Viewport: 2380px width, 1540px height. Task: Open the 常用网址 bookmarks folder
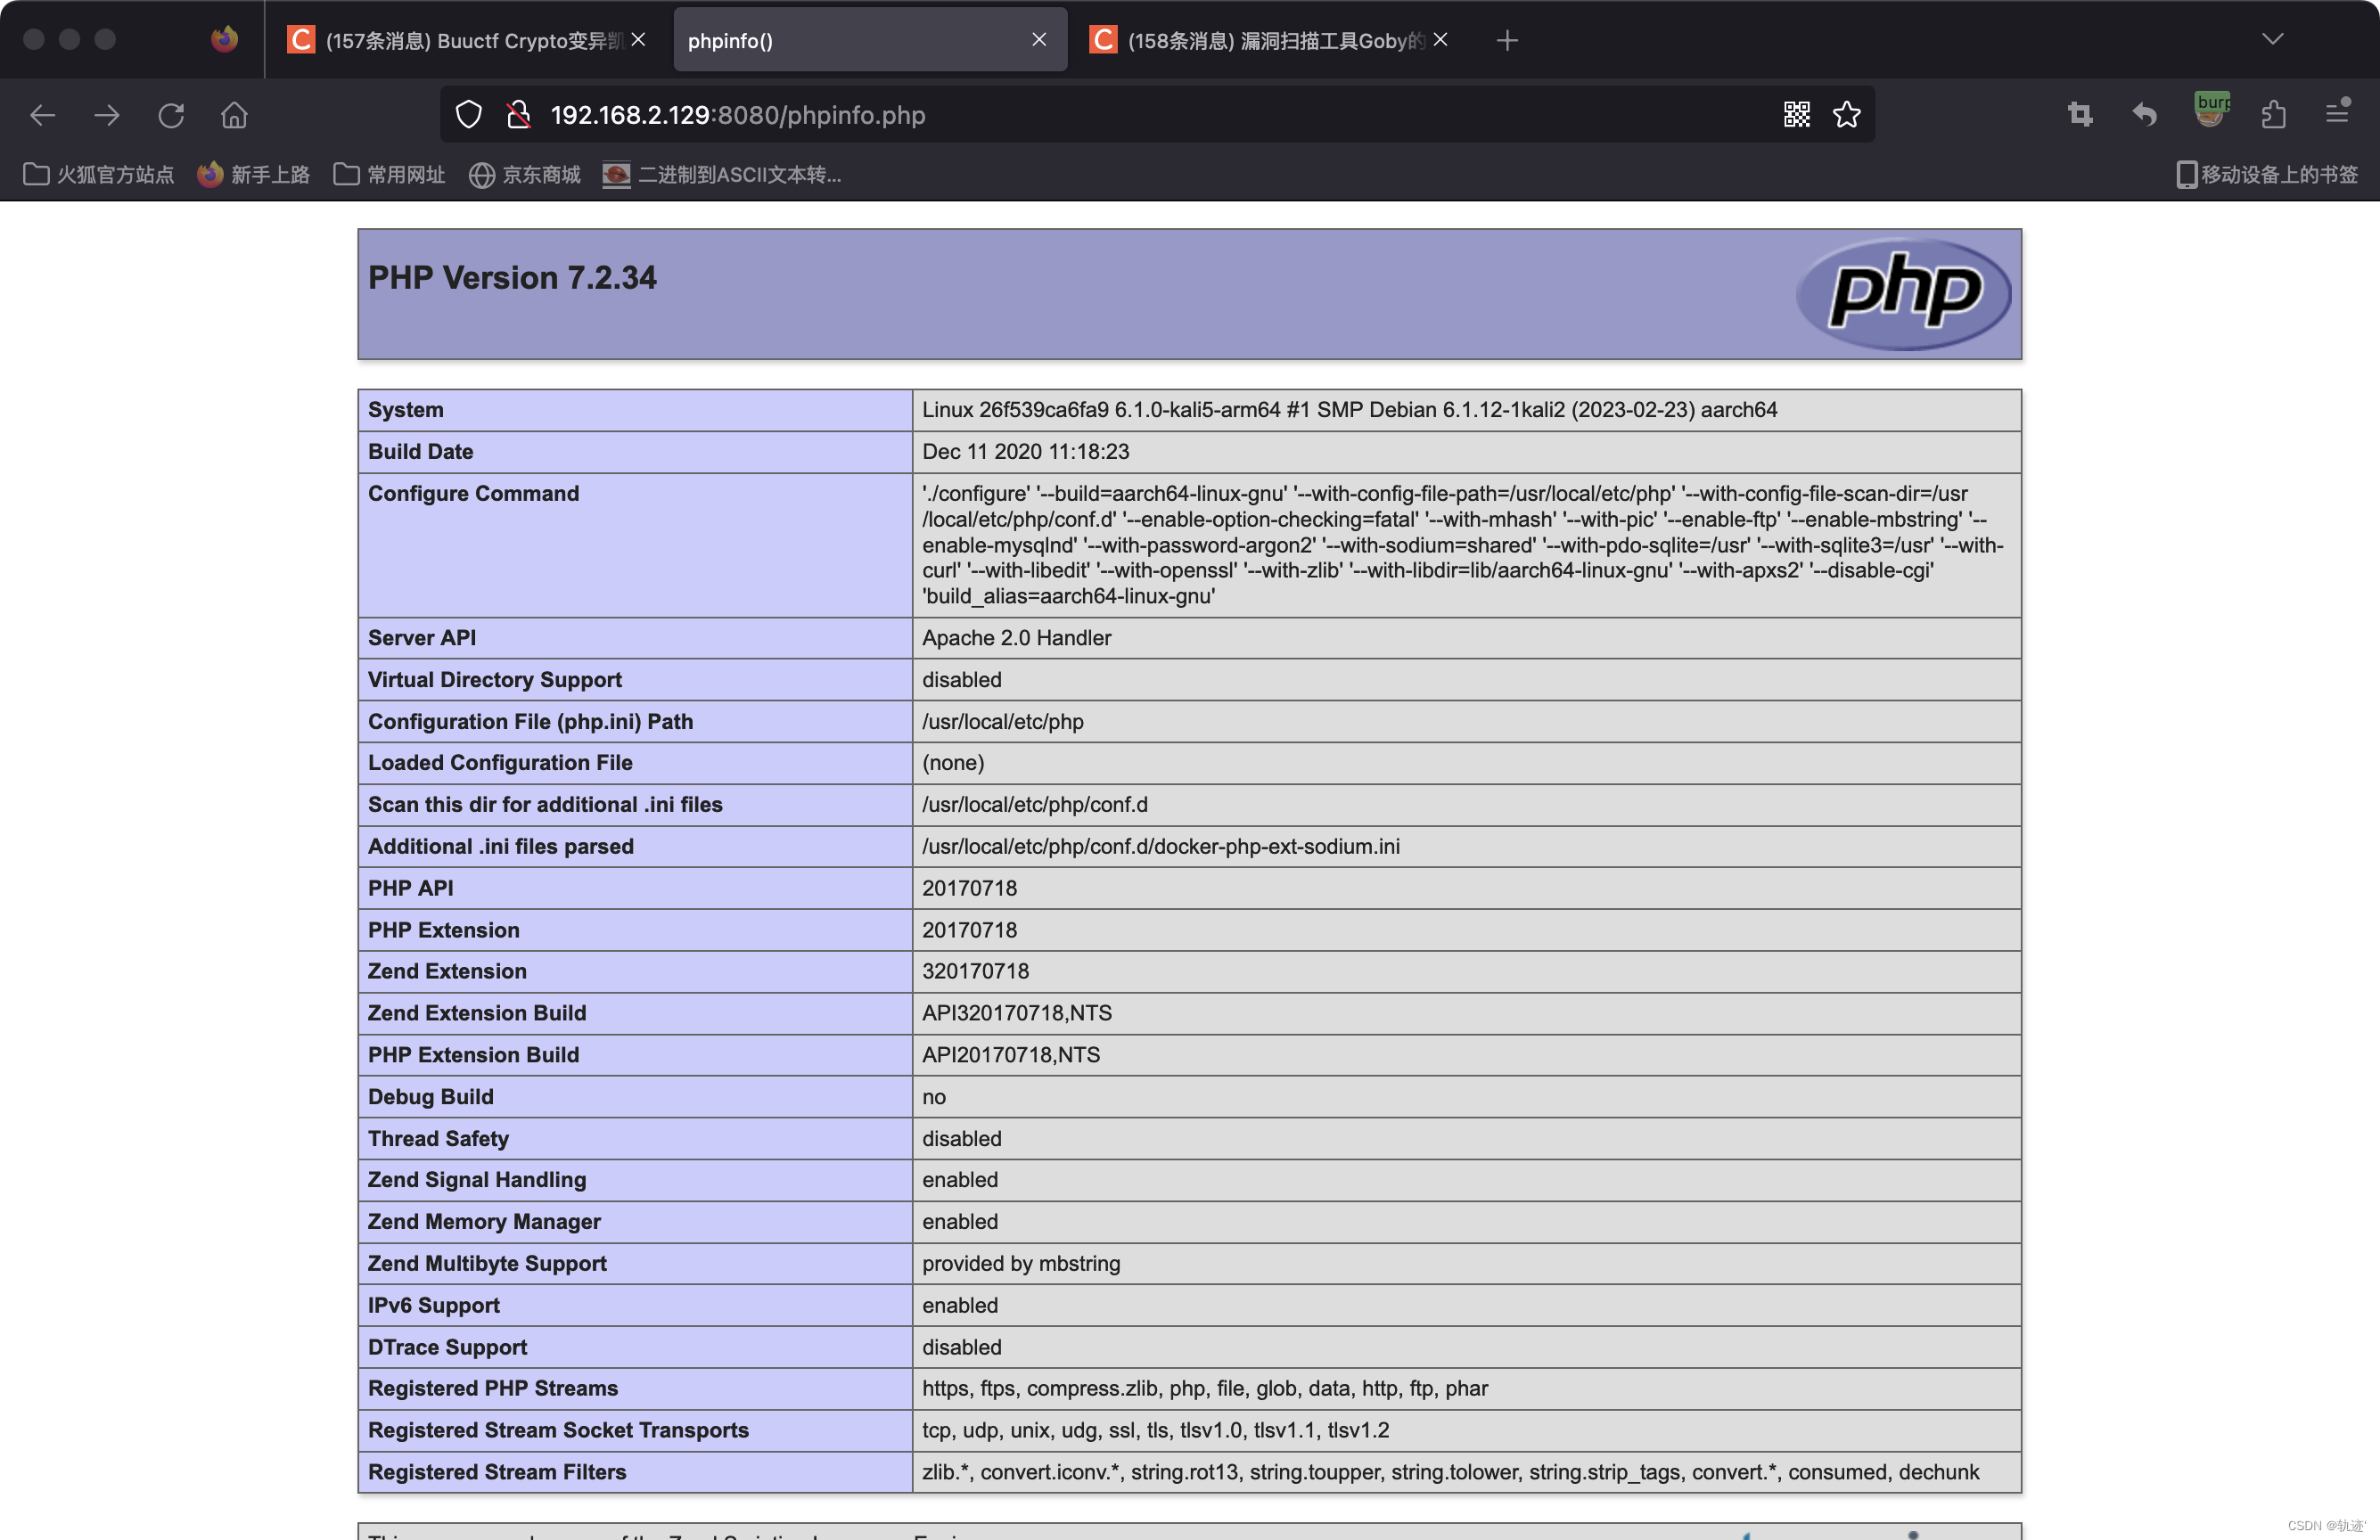click(389, 175)
